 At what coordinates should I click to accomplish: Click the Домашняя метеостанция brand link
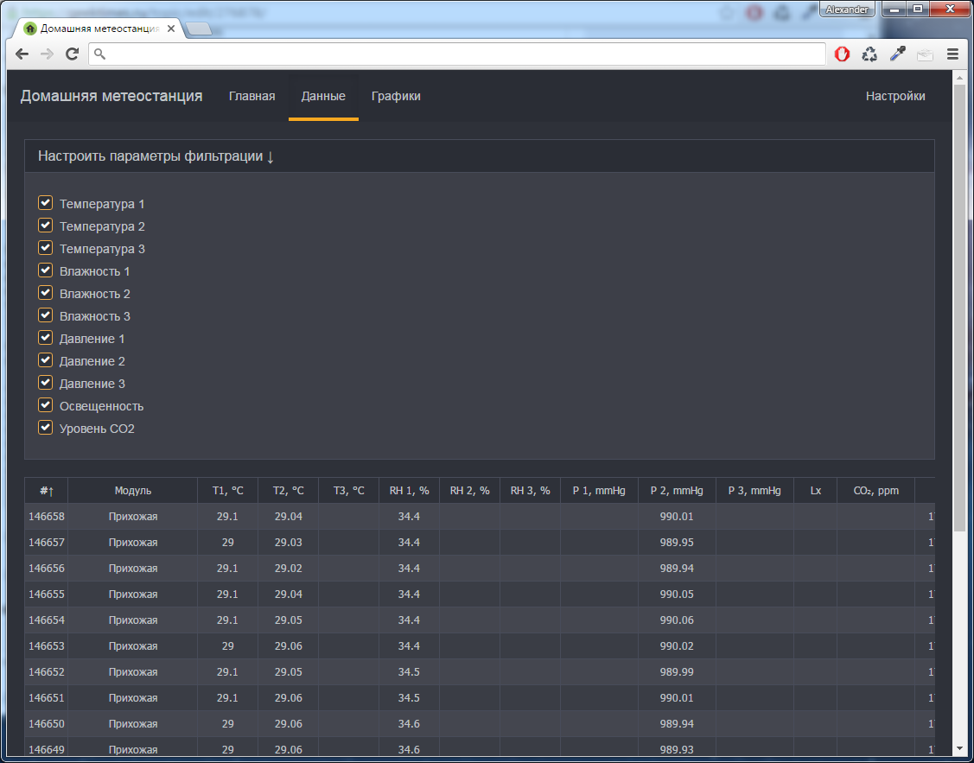111,96
